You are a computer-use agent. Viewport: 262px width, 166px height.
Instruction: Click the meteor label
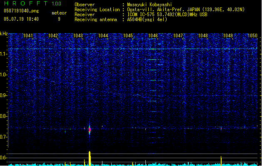coord(59,13)
